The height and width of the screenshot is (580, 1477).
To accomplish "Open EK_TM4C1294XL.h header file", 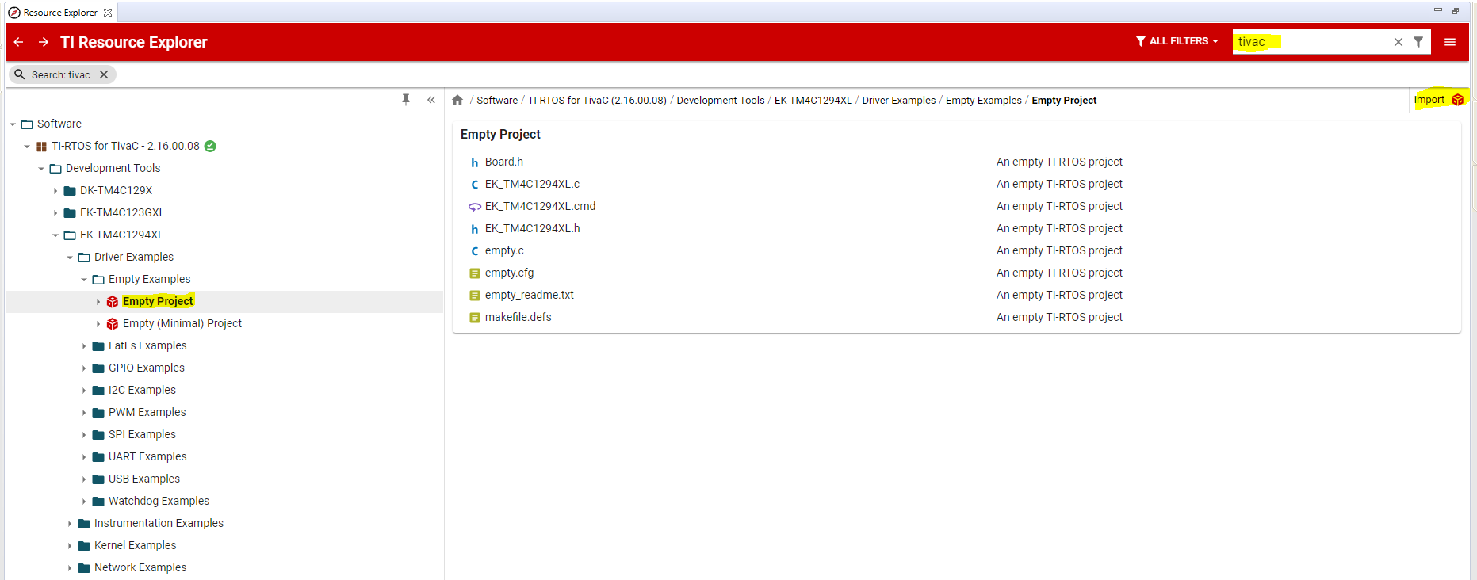I will (x=533, y=228).
